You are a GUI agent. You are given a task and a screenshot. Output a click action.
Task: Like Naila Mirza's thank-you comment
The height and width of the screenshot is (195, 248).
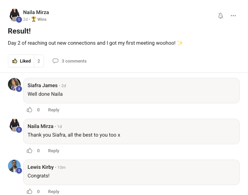click(x=29, y=151)
